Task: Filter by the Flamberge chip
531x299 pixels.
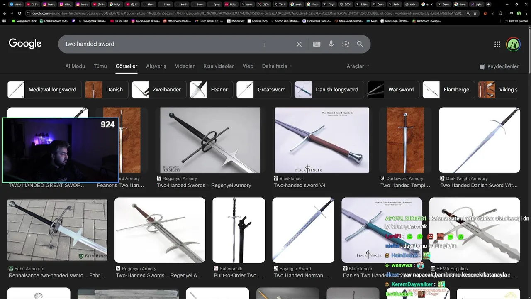Action: coord(448,90)
